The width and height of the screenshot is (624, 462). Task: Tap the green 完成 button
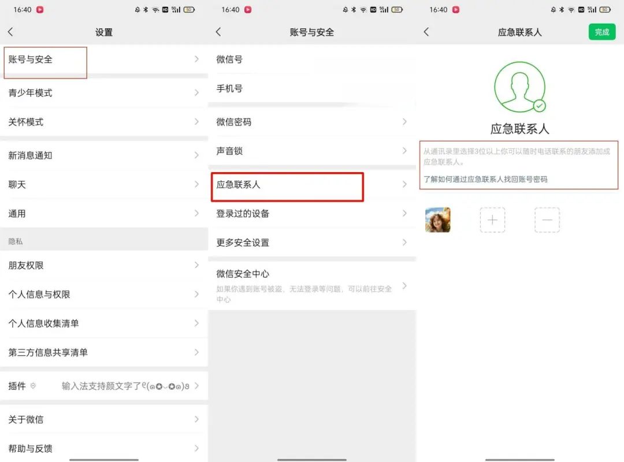pos(601,32)
